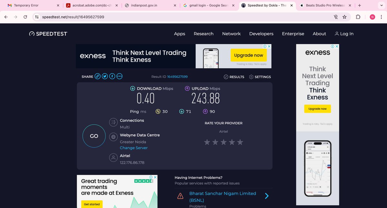
Task: Close the top banner ad
Action: [269, 46]
